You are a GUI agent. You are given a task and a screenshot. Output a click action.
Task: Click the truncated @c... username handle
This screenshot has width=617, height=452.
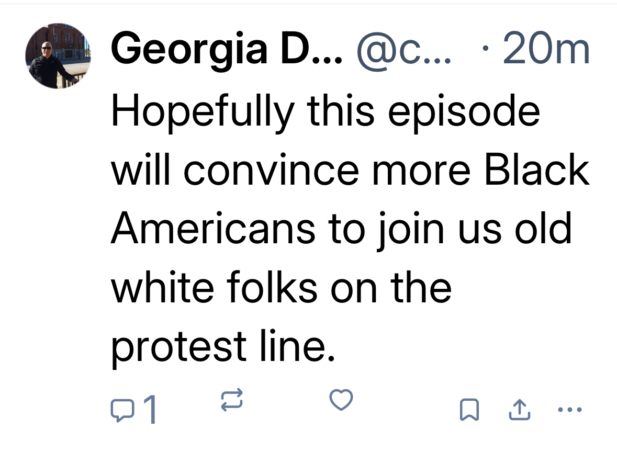tap(403, 50)
